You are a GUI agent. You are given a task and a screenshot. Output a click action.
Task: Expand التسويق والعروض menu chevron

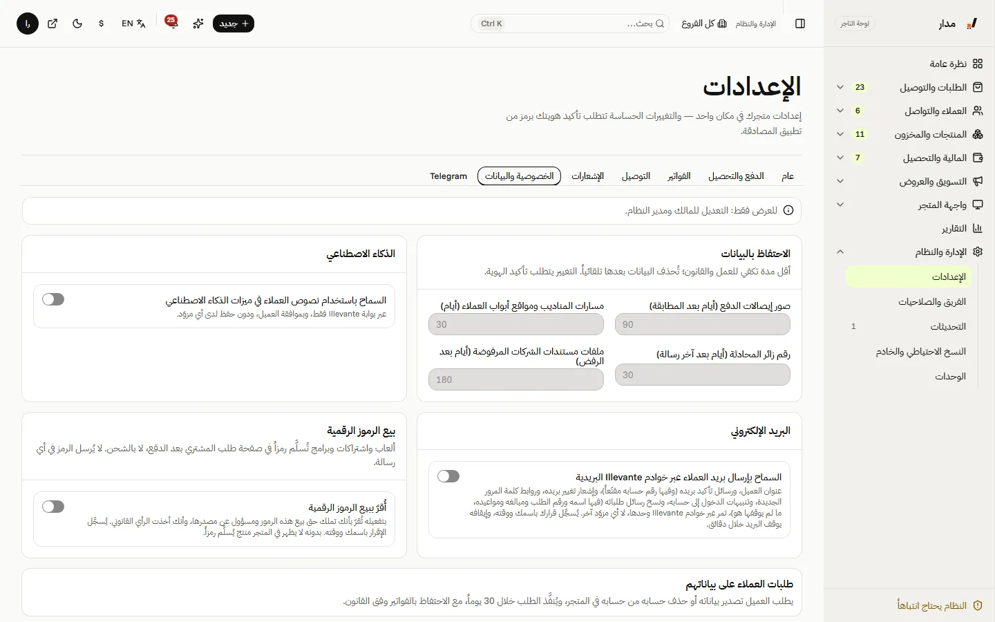pos(840,181)
